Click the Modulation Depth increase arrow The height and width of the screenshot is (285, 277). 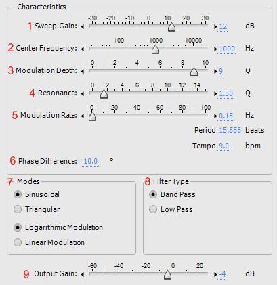coord(215,71)
